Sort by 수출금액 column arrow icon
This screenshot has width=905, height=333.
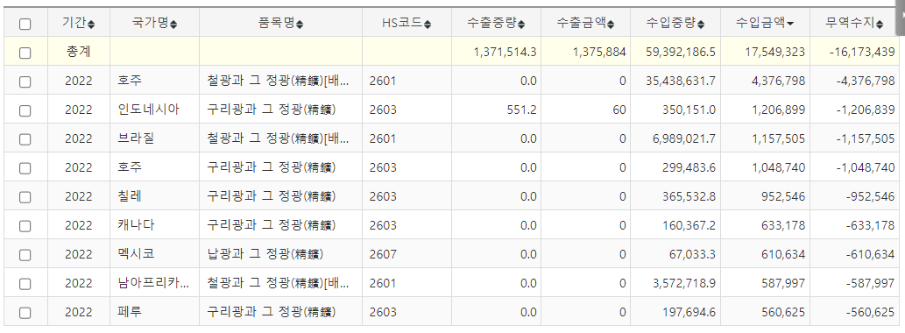coord(612,25)
